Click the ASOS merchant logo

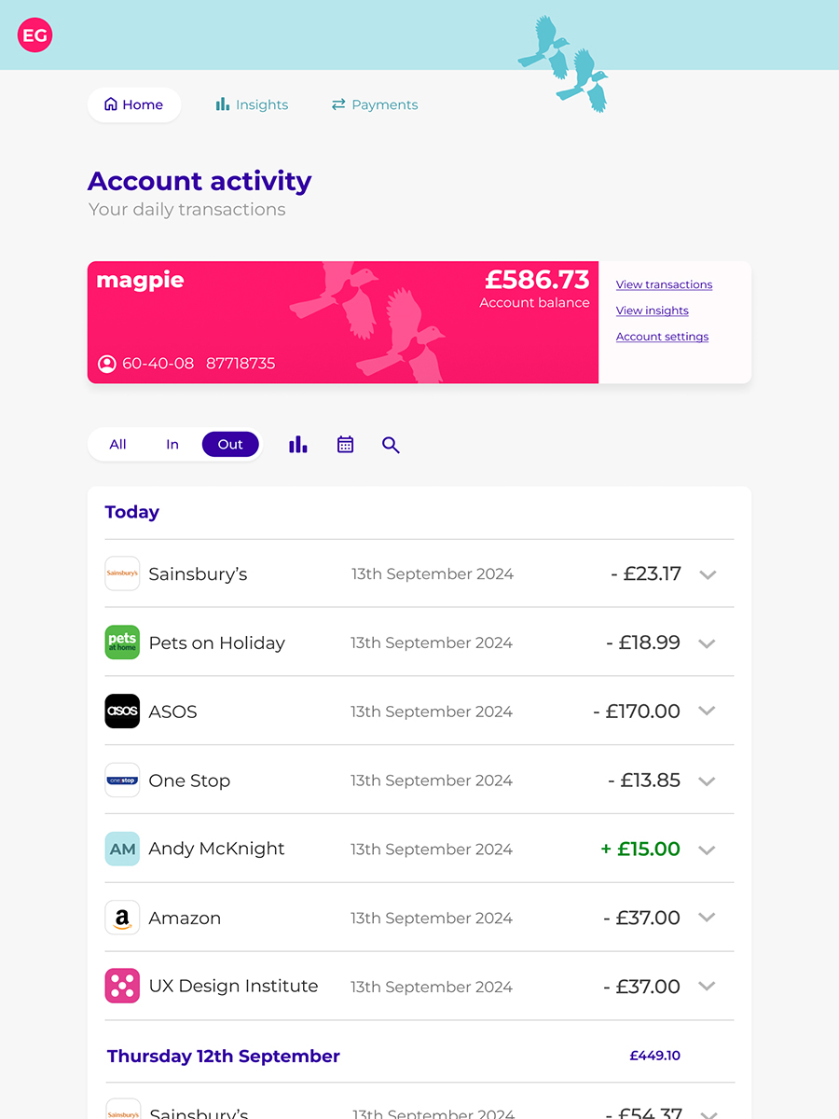tap(122, 711)
